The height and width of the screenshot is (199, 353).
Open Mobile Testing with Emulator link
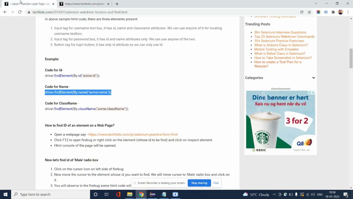pos(276,49)
